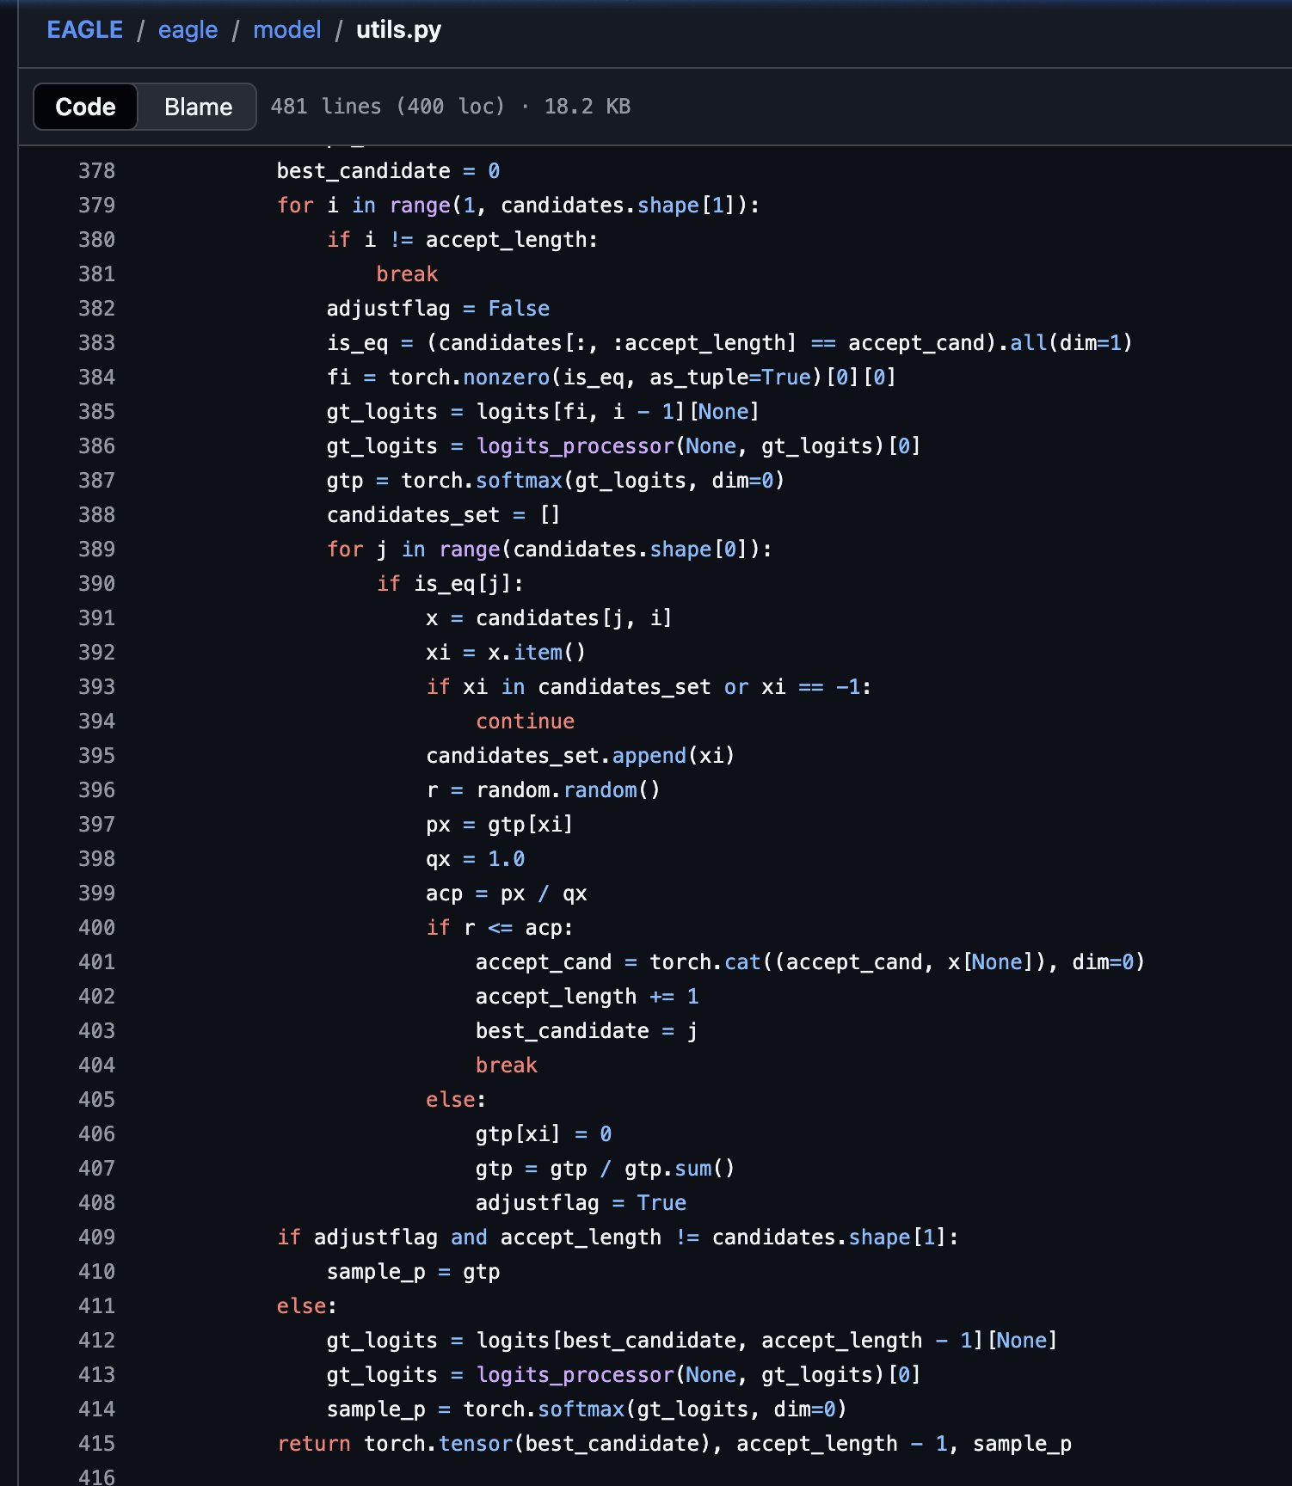Click the 'break' keyword on line 404
The image size is (1292, 1486).
pyautogui.click(x=506, y=1065)
